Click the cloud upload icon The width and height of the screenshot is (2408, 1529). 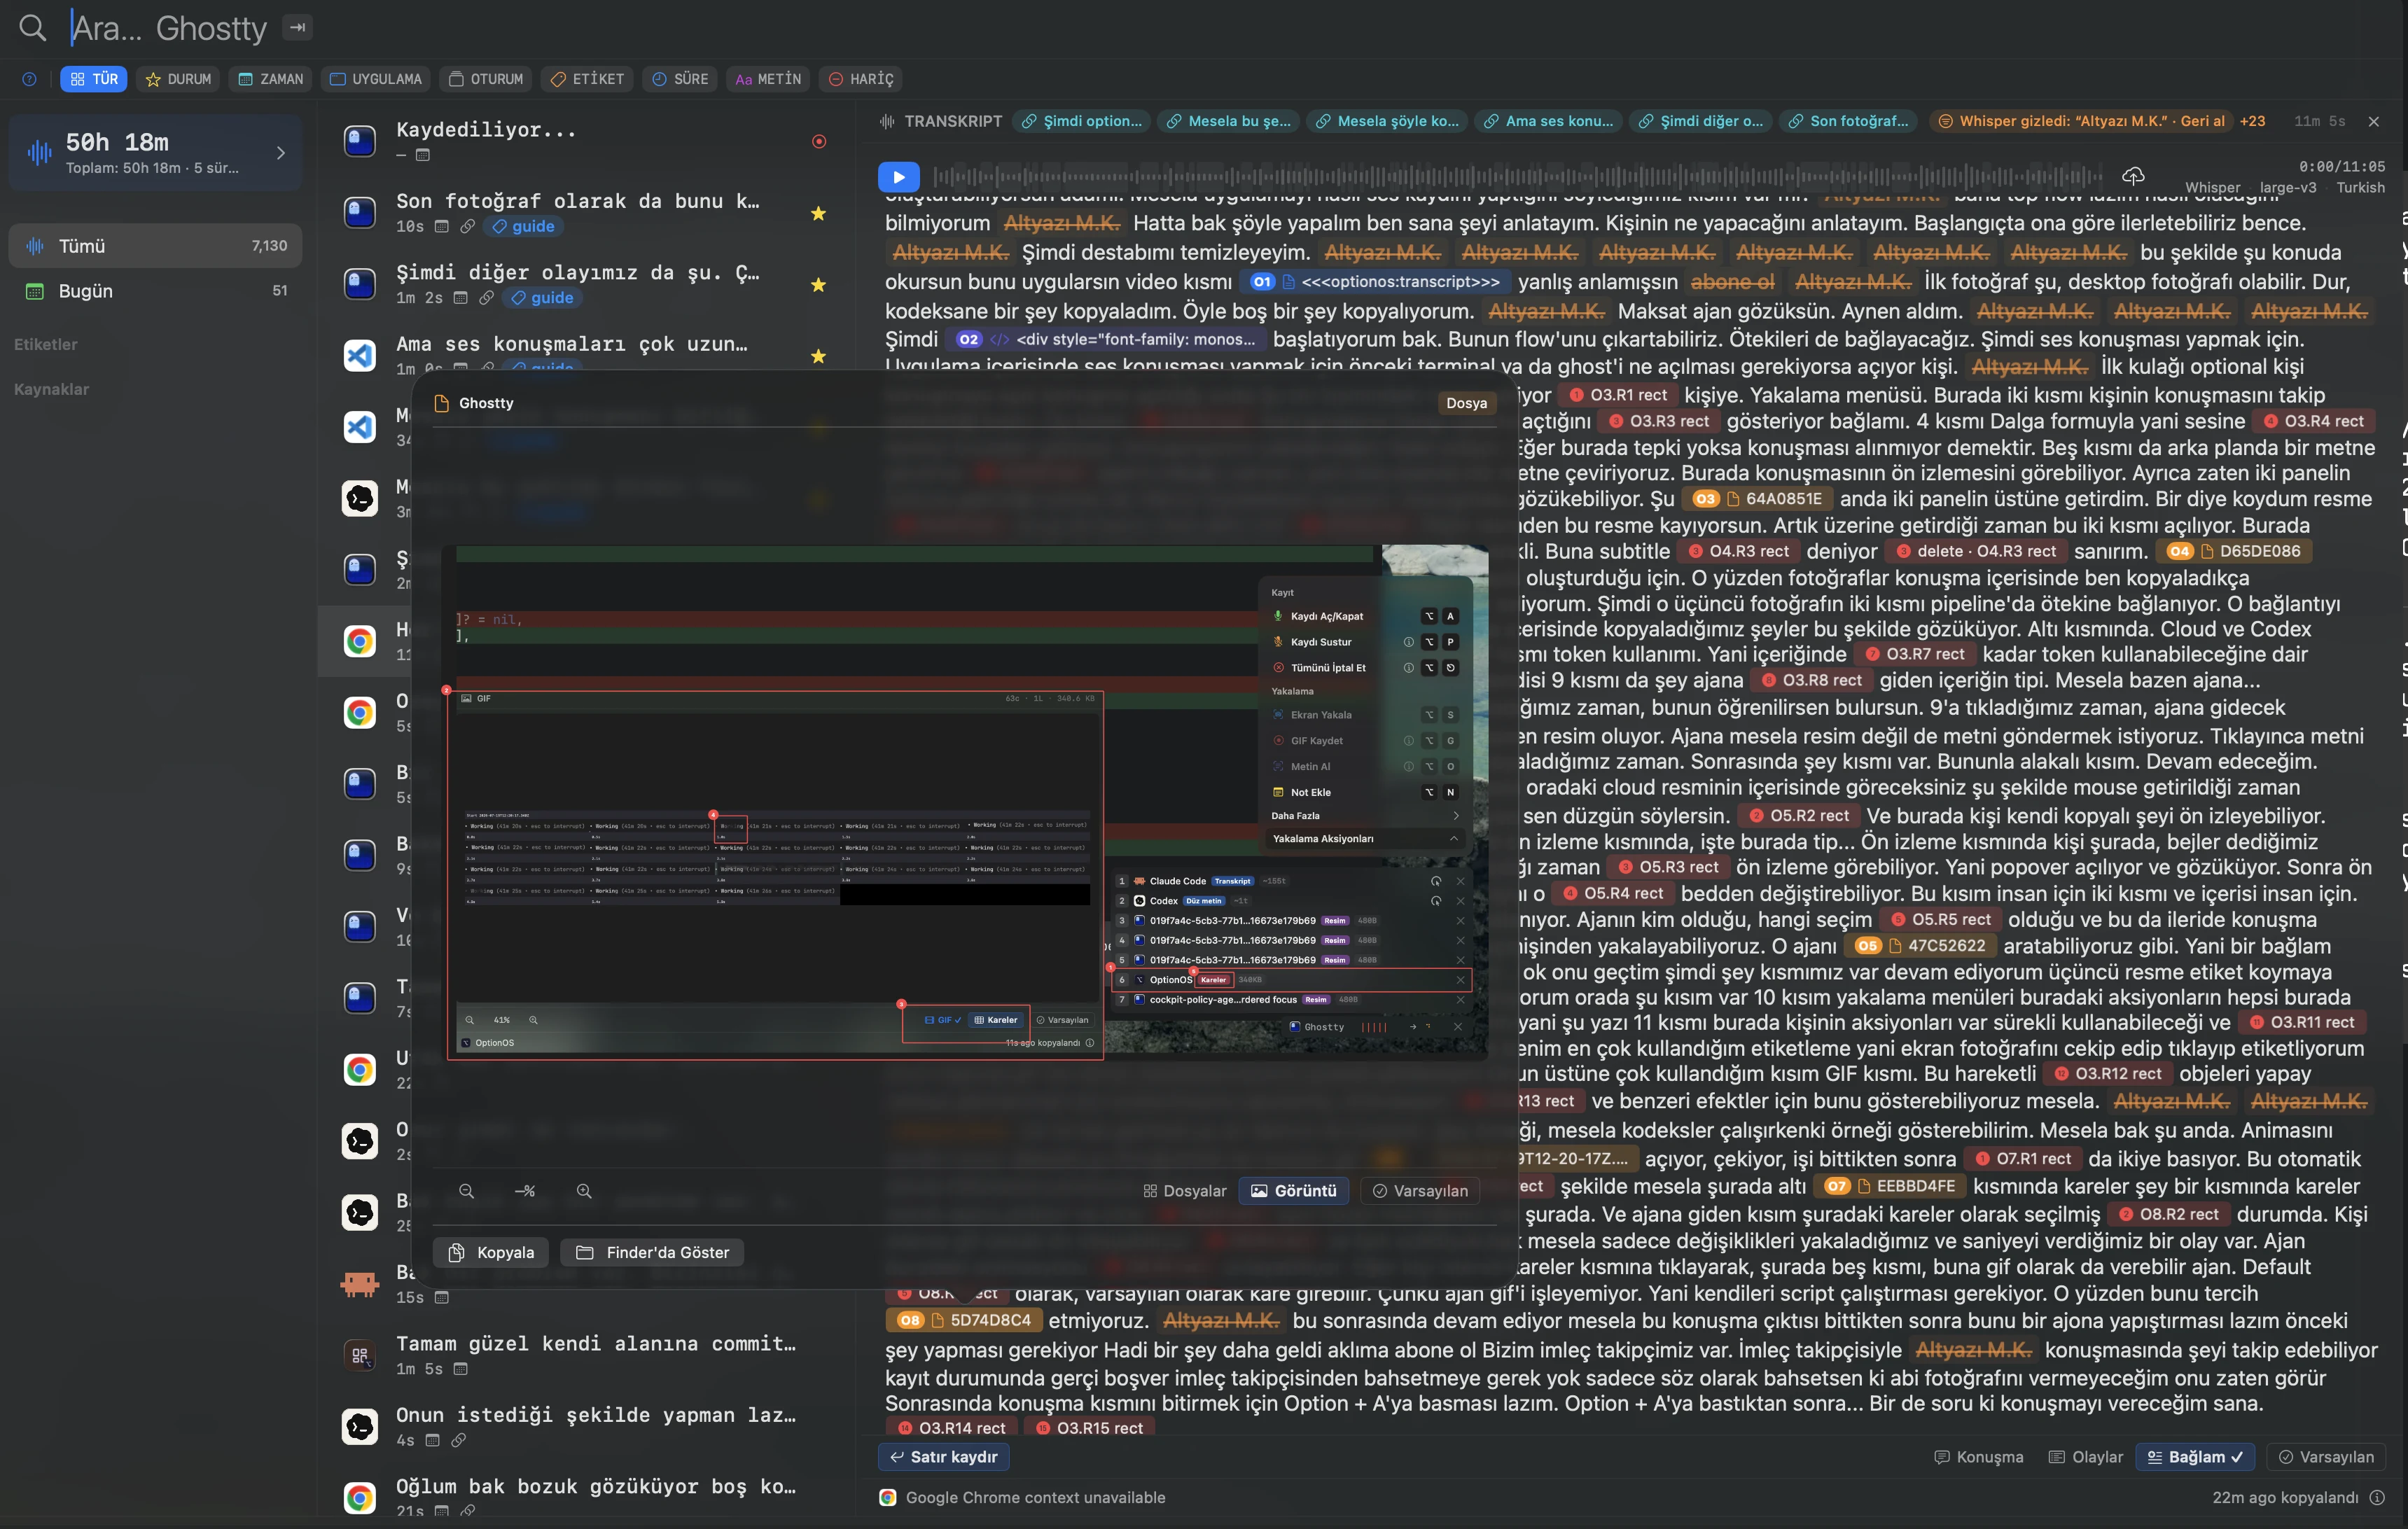pyautogui.click(x=2133, y=176)
